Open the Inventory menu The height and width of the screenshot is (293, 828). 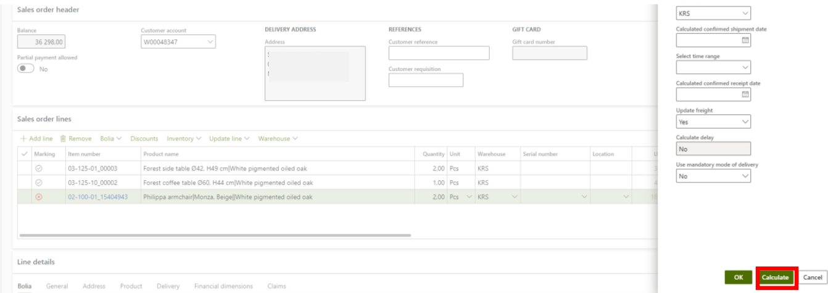click(x=184, y=138)
